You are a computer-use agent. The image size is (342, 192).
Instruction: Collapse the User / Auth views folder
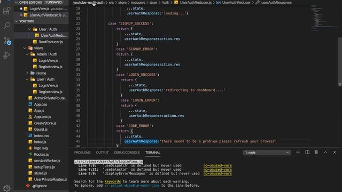tap(27, 79)
